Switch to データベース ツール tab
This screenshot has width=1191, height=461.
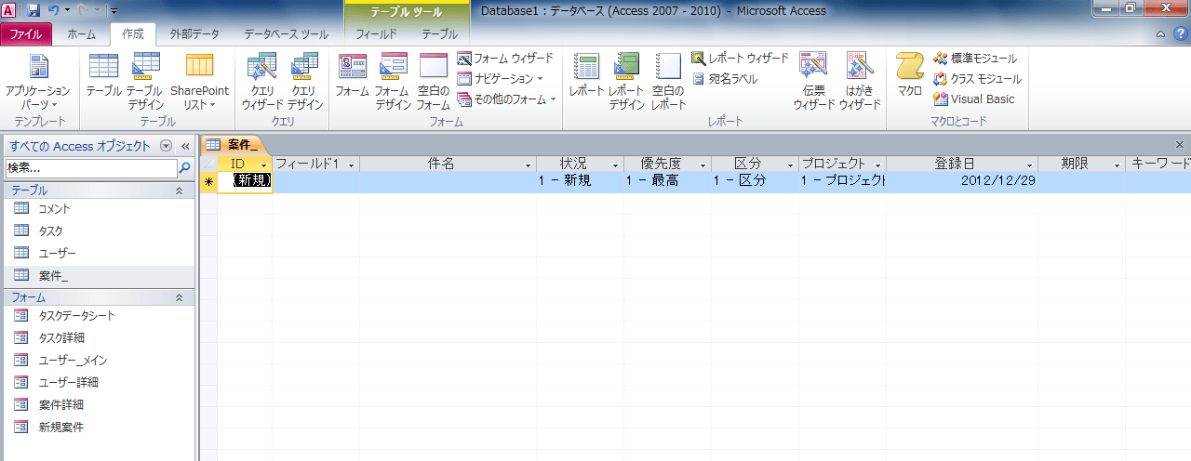pos(286,34)
